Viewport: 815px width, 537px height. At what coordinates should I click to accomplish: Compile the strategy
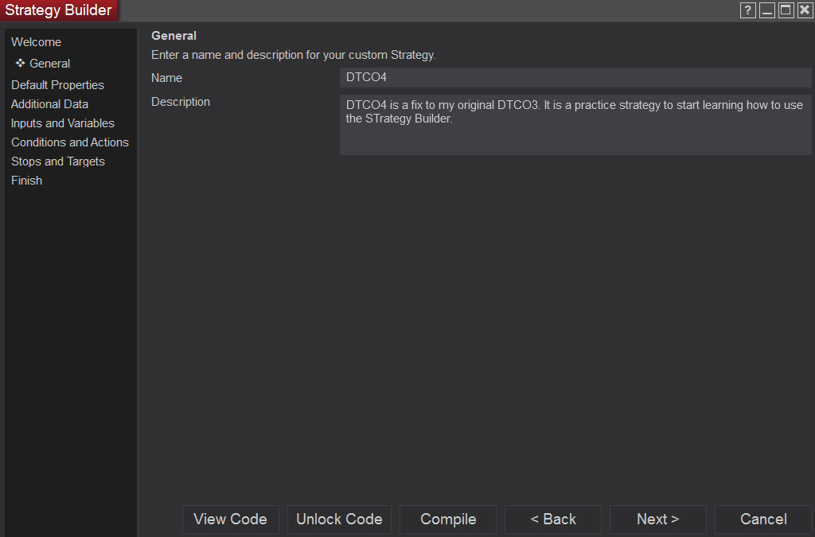(x=448, y=519)
